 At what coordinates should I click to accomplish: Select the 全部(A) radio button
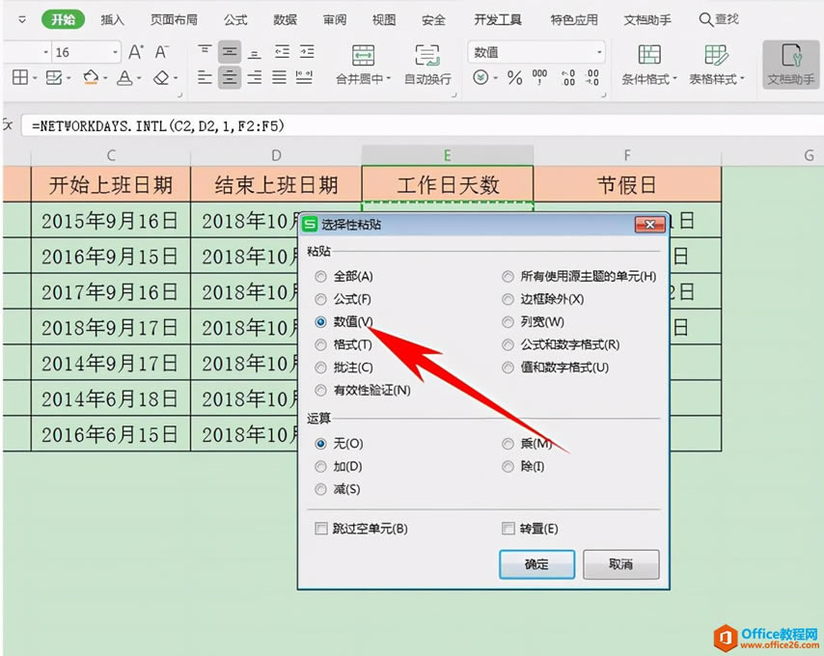pyautogui.click(x=320, y=276)
